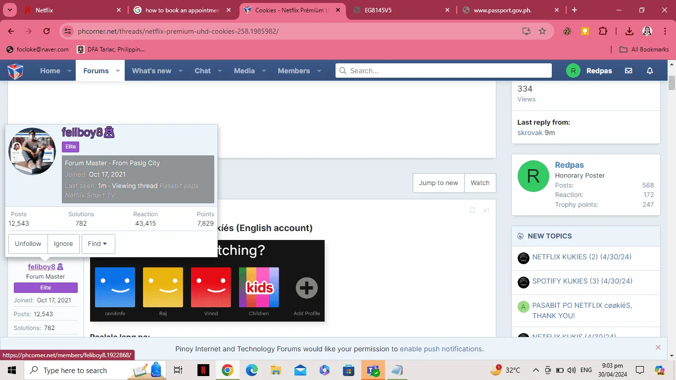The width and height of the screenshot is (676, 380).
Task: Switch to the www.passport.gov.ph tab
Action: 511,10
